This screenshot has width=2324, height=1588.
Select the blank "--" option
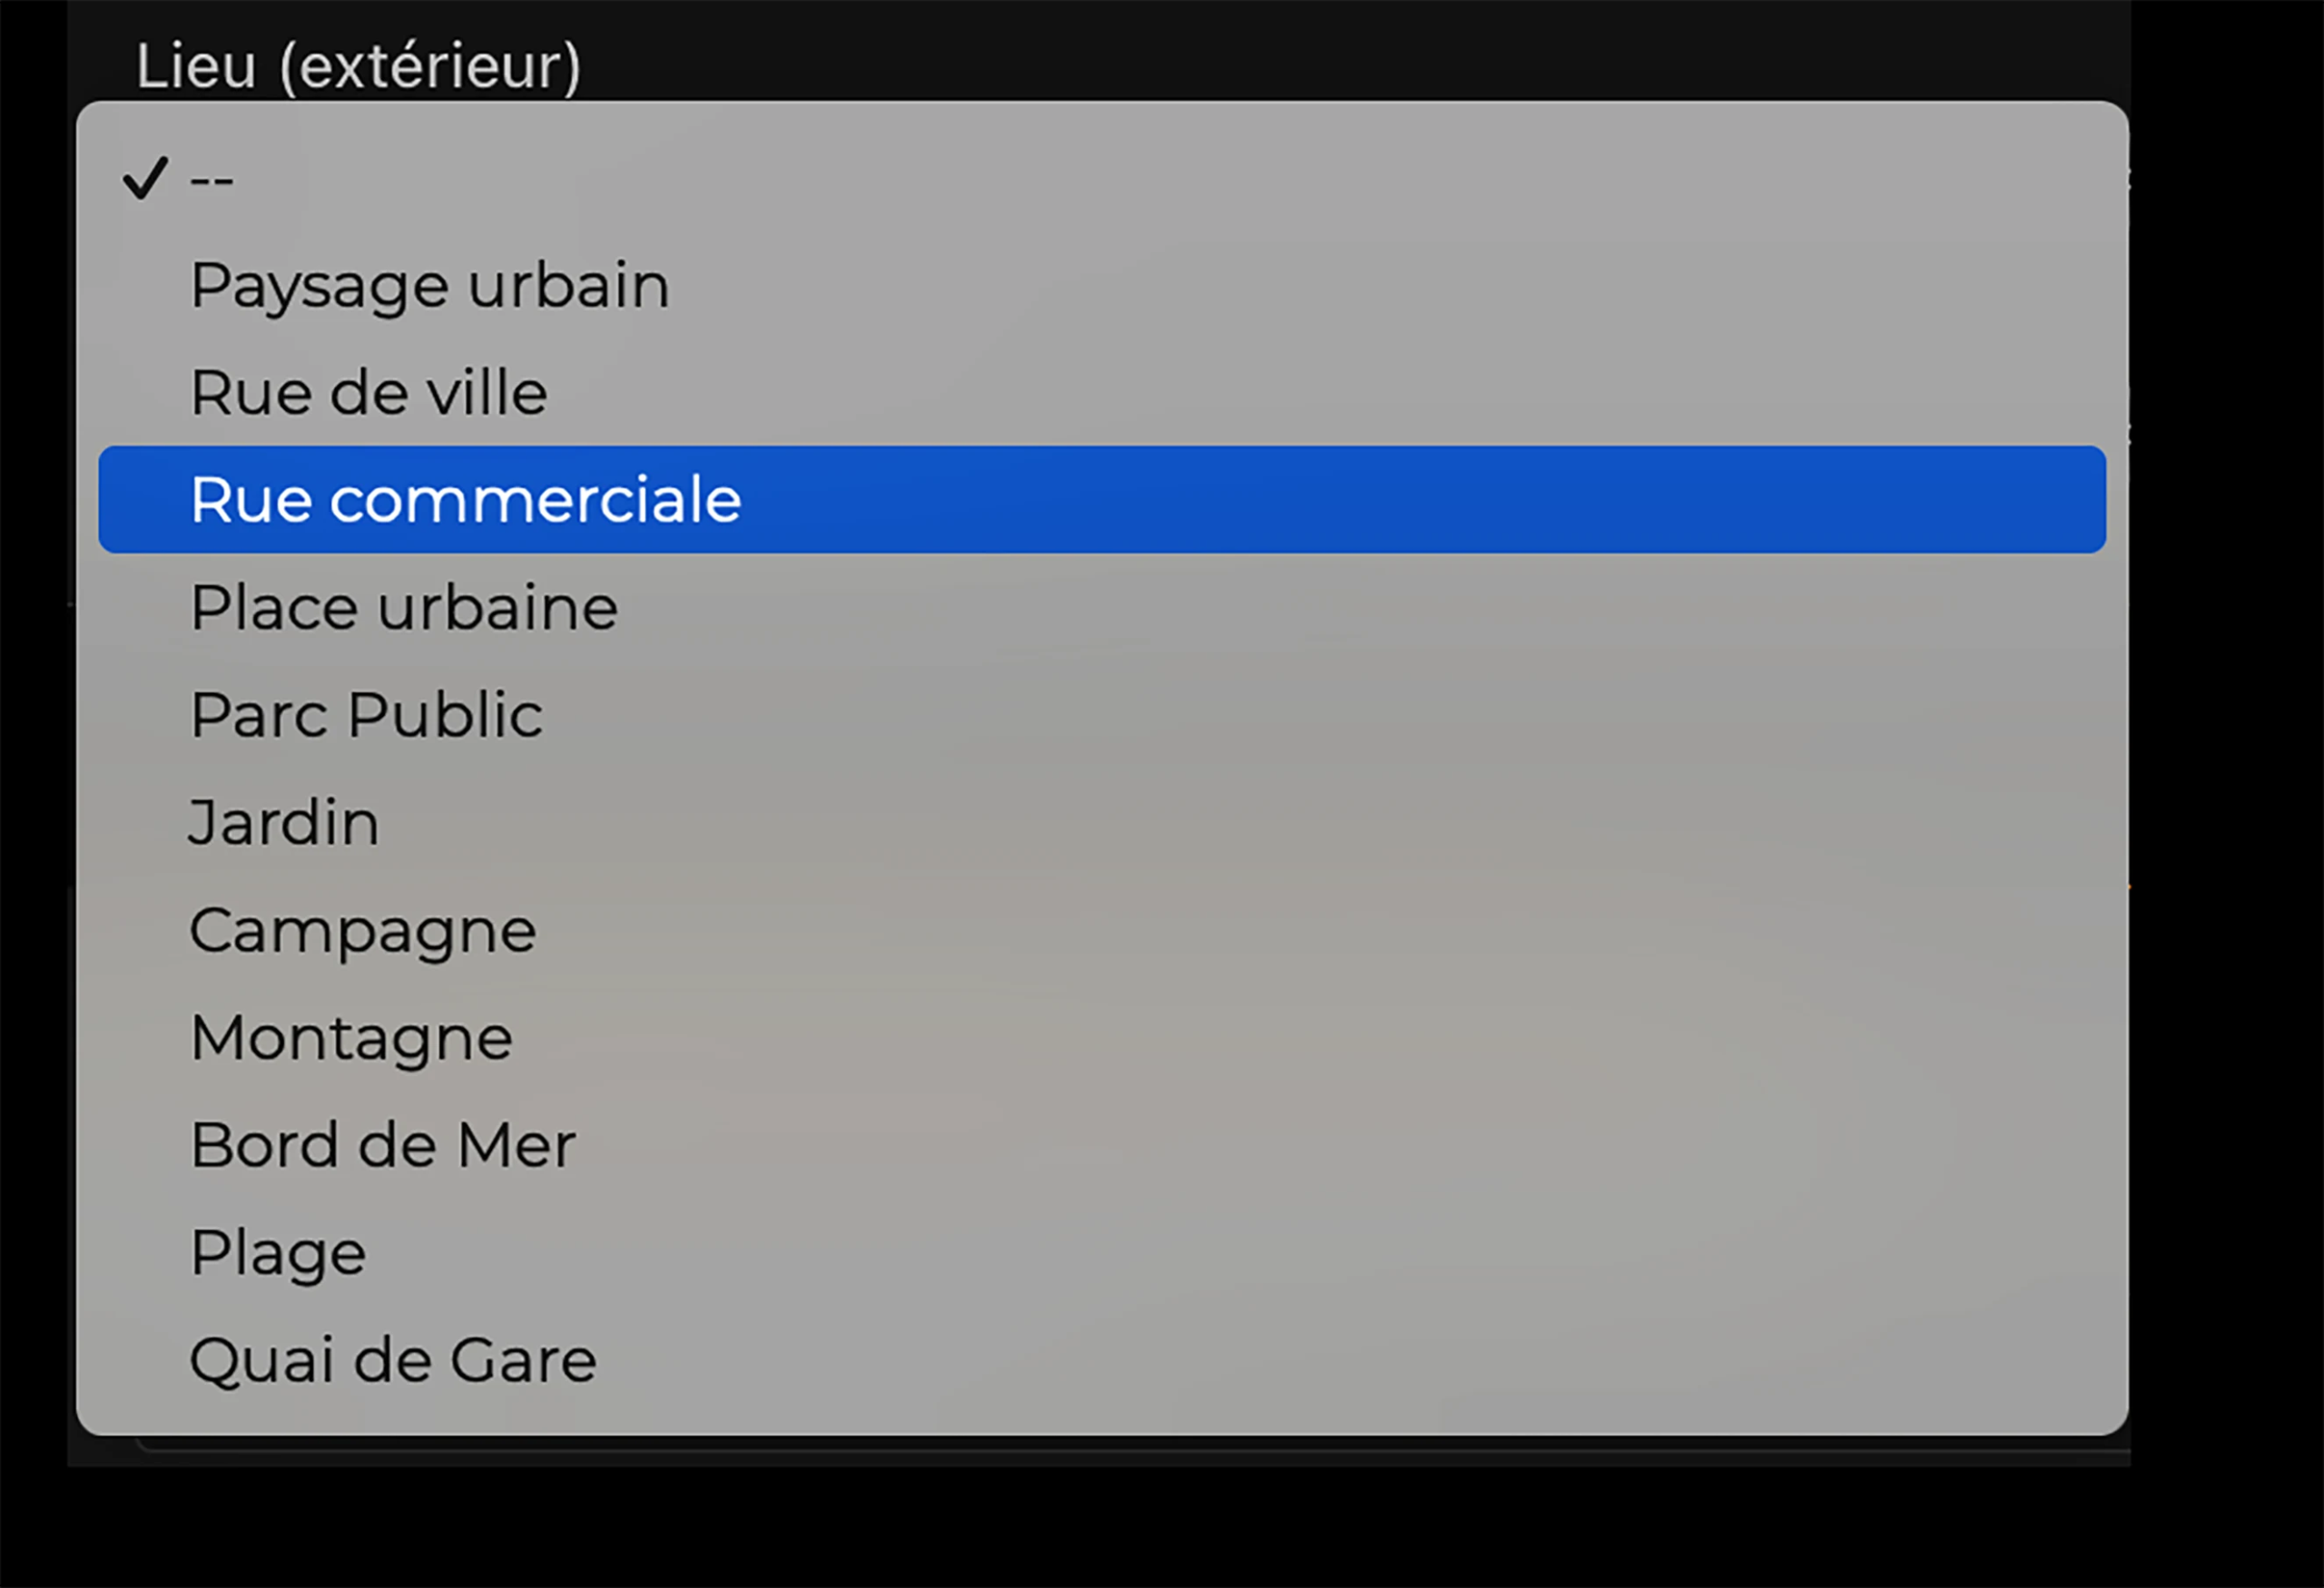point(211,180)
